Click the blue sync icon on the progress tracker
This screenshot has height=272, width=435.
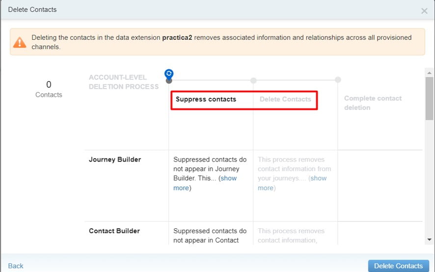(169, 74)
